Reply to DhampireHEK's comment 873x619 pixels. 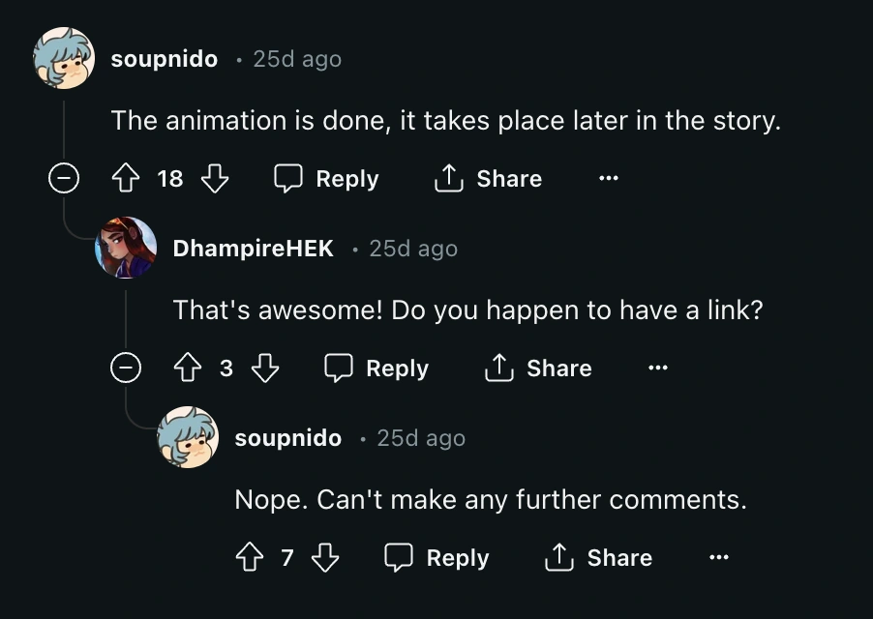click(x=376, y=368)
